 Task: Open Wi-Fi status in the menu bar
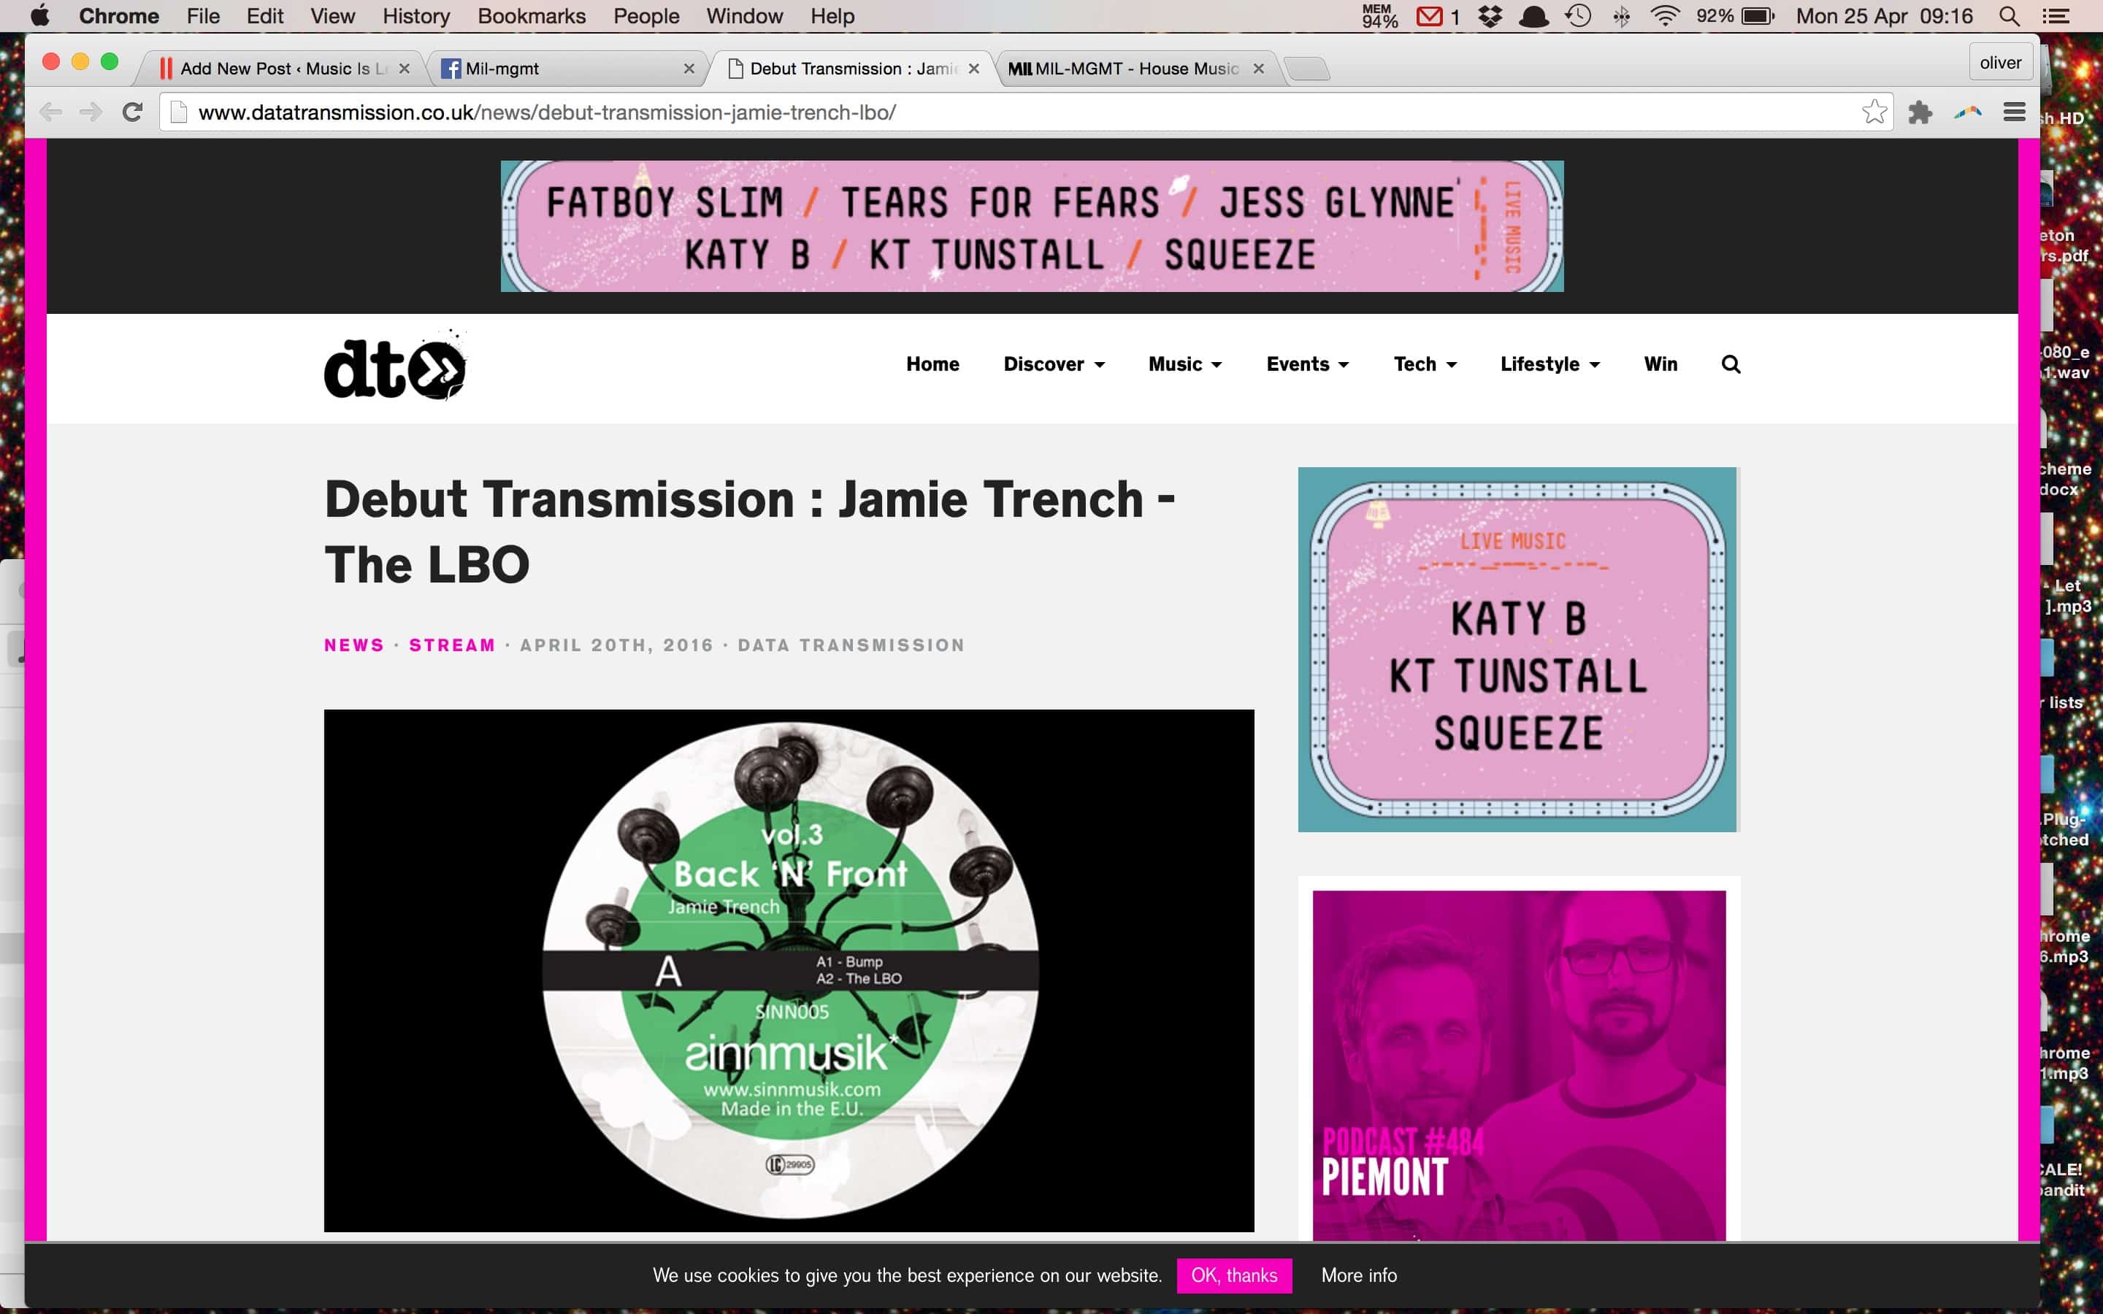point(1664,15)
